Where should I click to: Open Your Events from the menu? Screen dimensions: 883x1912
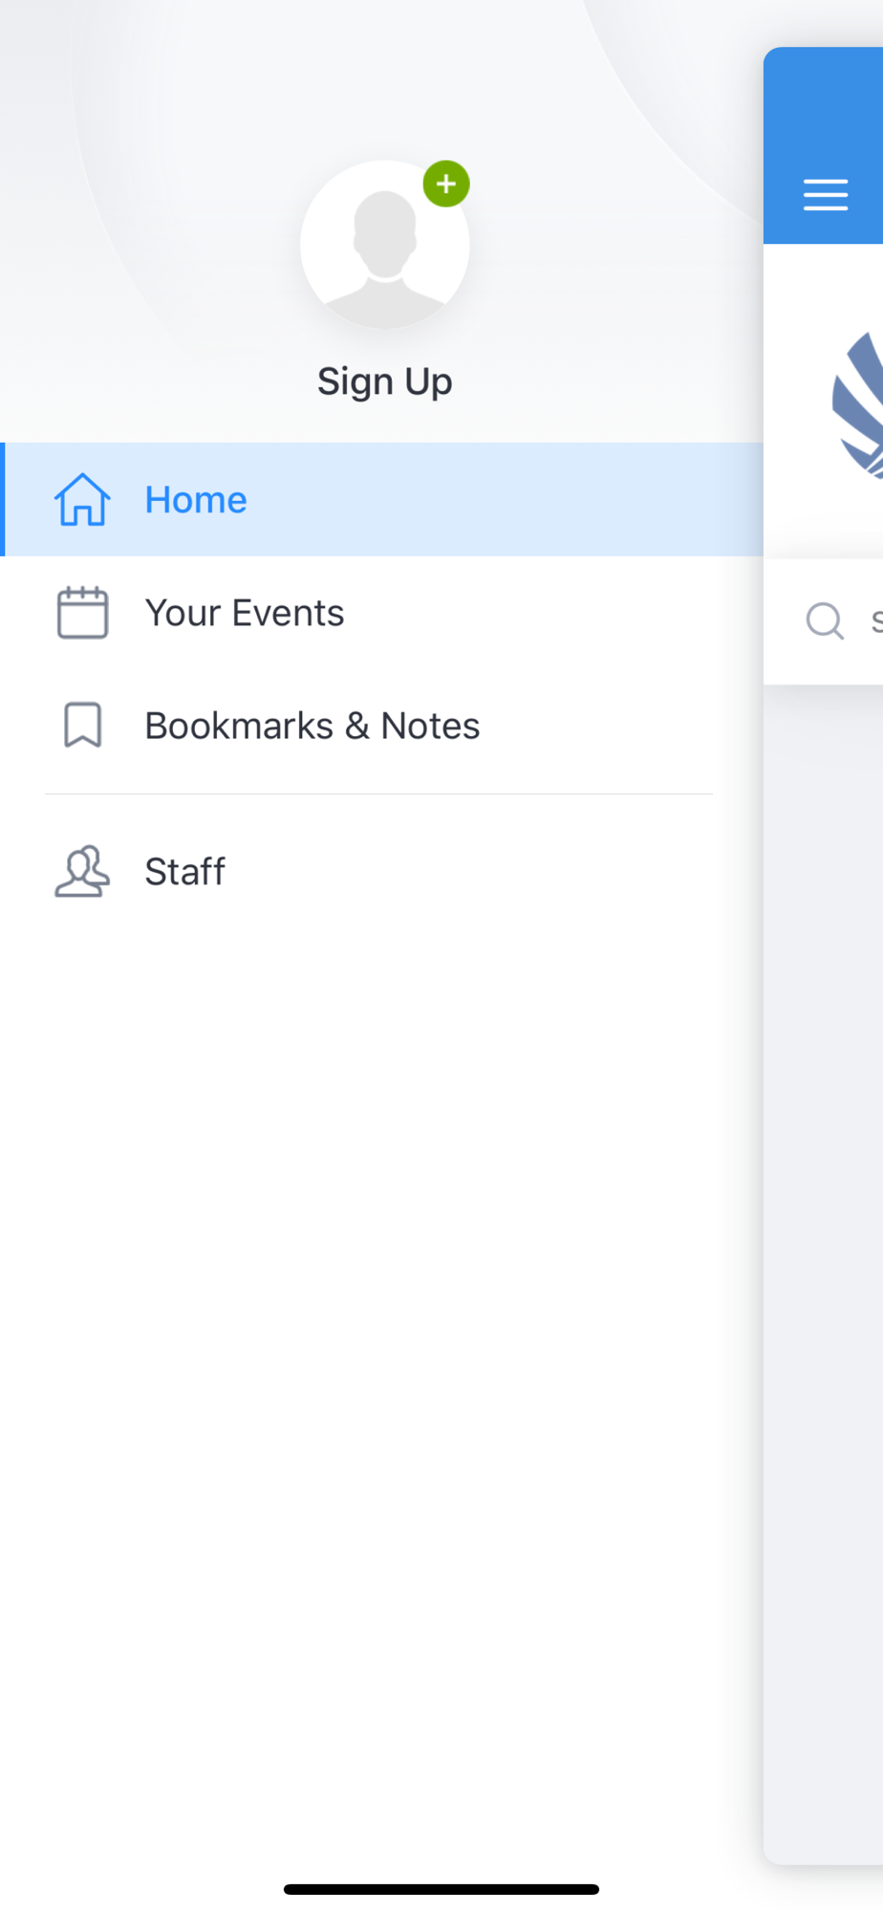[381, 613]
